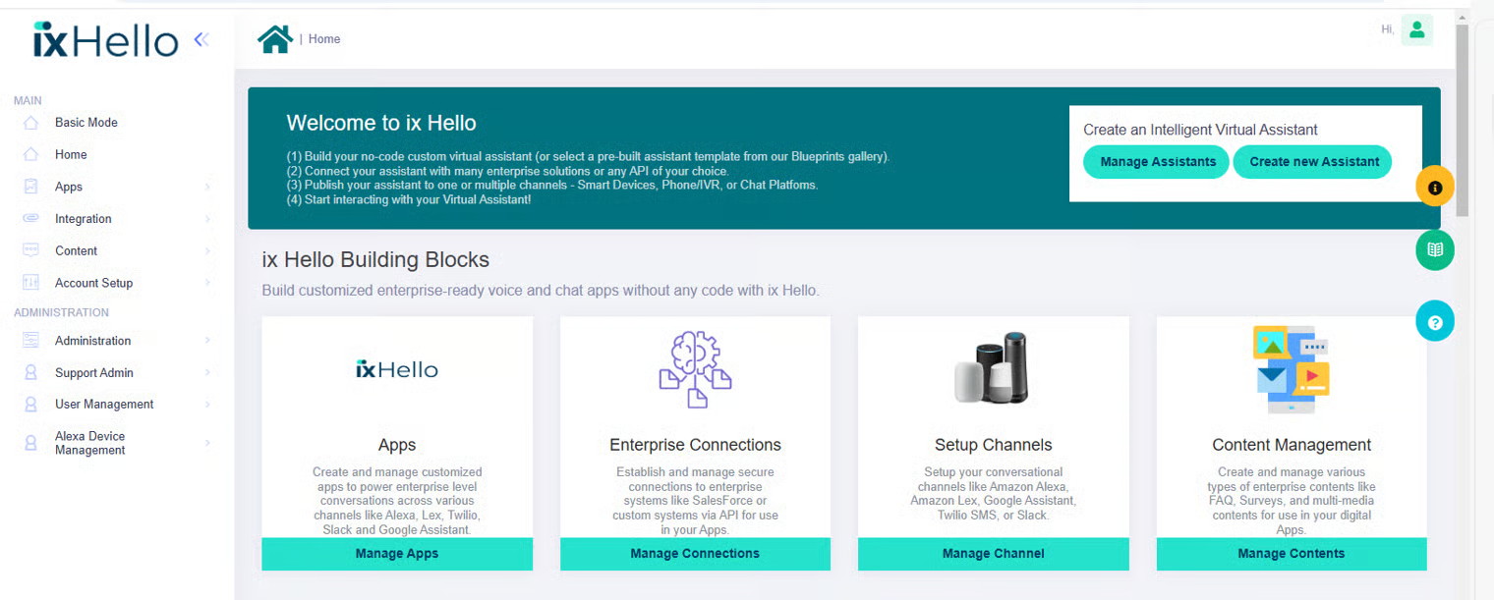
Task: Click the Enterprise Connections brain icon
Action: coord(695,369)
